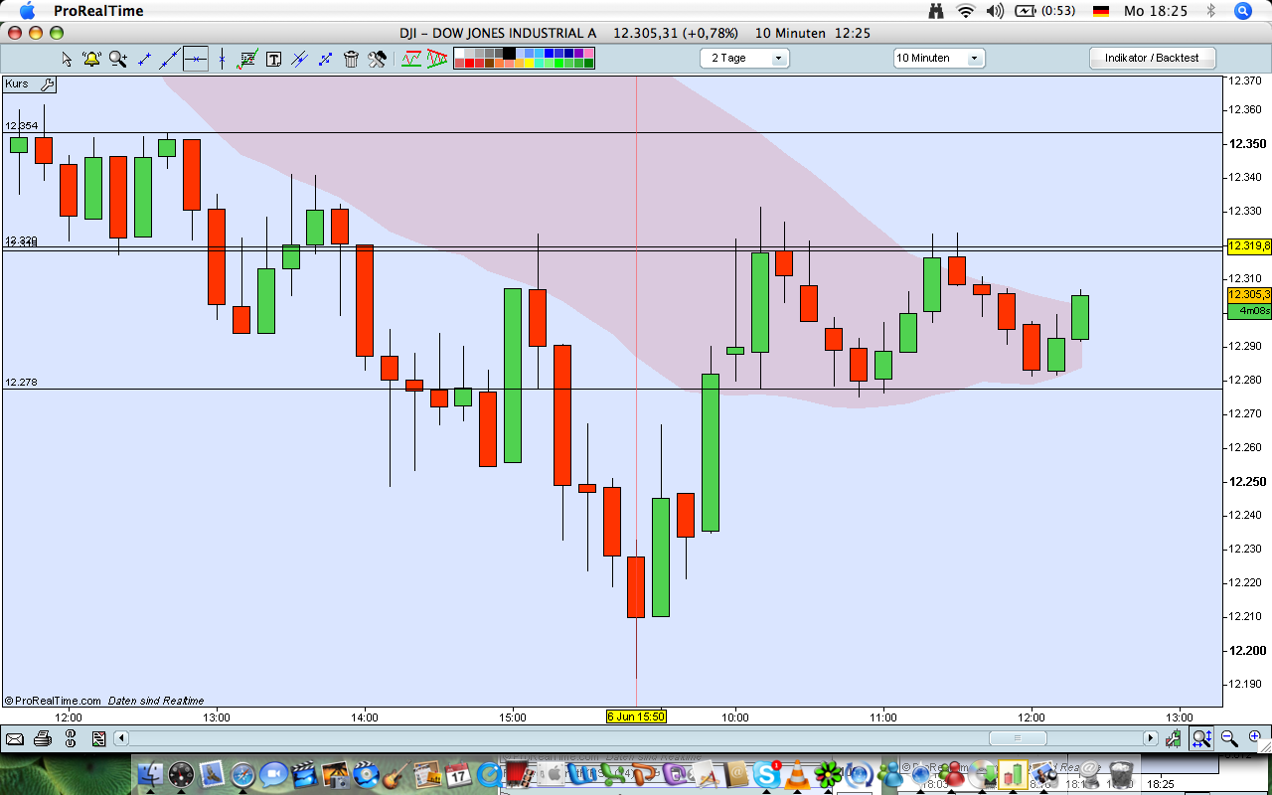Open the battery status menu
Screen dimensions: 1272x795
click(1047, 11)
